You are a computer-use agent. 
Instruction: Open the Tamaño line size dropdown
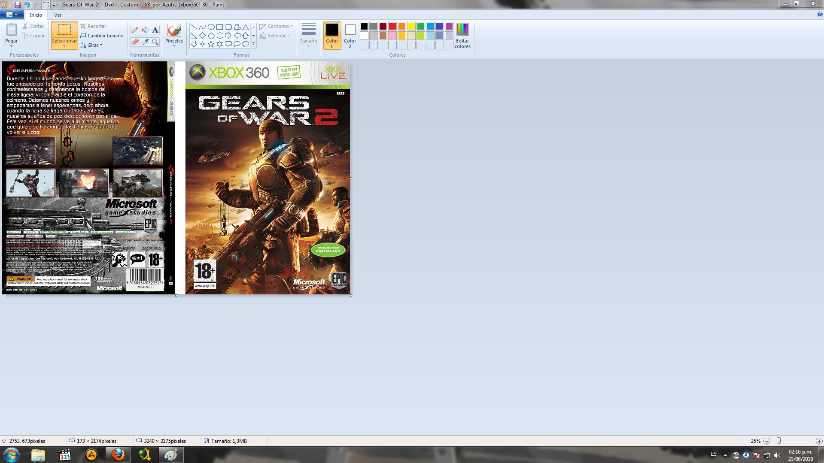[x=308, y=36]
